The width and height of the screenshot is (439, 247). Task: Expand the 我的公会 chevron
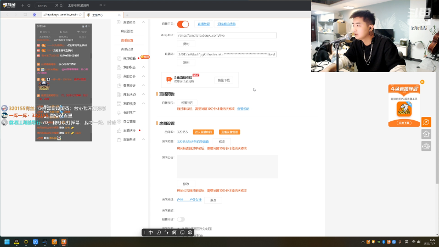[x=143, y=76]
